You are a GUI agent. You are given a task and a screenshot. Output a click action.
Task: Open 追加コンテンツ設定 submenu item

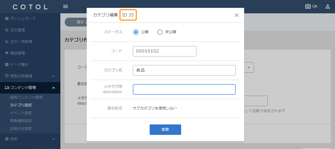(27, 97)
